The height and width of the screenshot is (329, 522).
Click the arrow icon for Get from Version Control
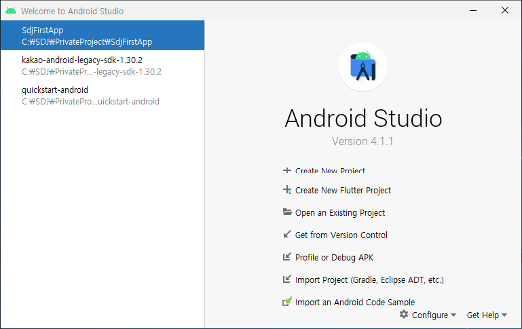[x=286, y=234]
